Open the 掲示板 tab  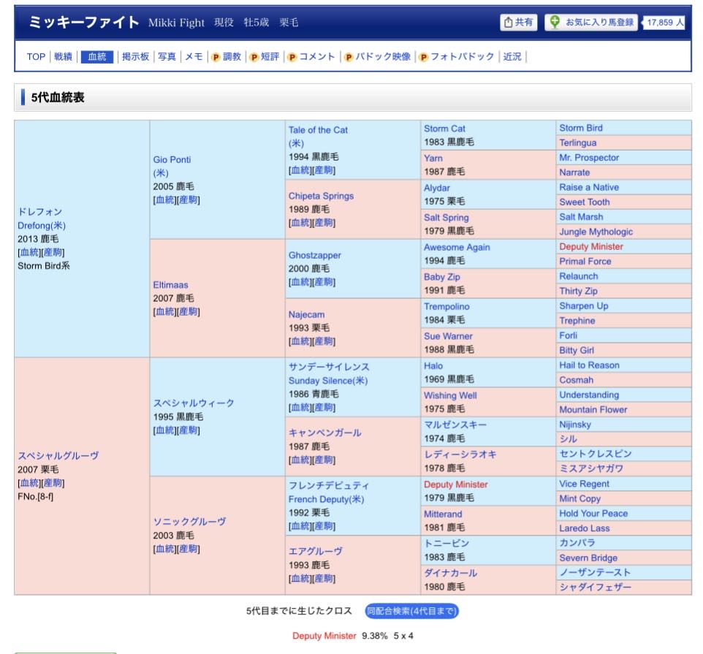click(135, 57)
